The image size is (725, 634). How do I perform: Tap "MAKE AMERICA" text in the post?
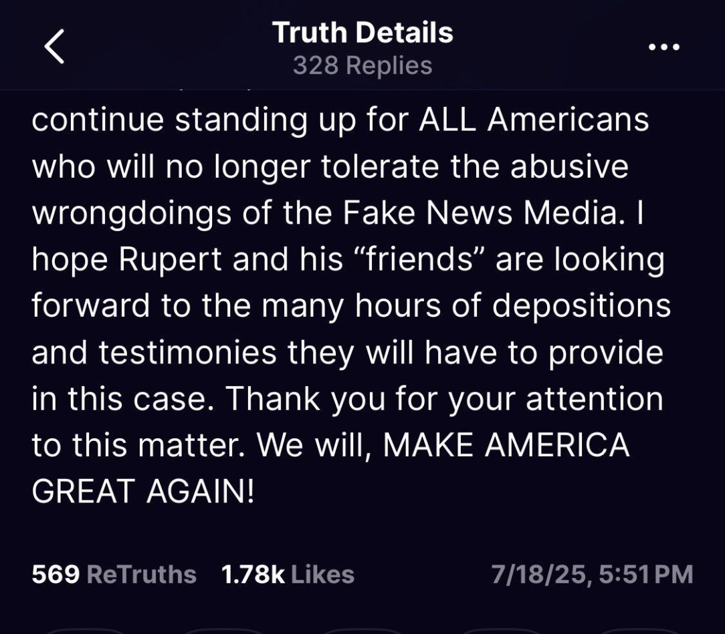tap(506, 445)
